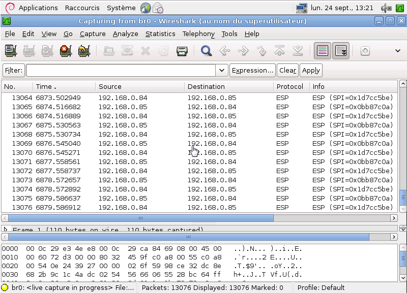Show hidden toolbar items via chevron

pos(398,51)
